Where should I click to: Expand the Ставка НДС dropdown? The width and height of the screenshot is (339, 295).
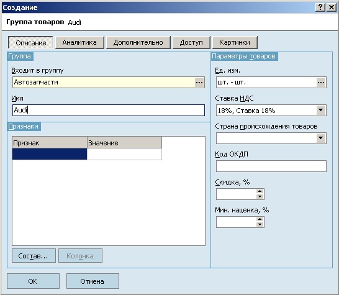pyautogui.click(x=321, y=110)
